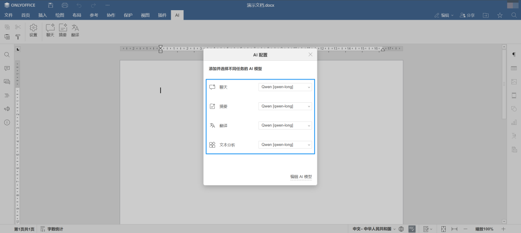Click the Save icon in title bar
Screen dimensions: 521x233
[51, 5]
